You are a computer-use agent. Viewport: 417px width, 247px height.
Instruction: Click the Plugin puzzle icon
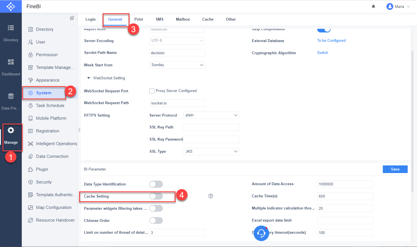[x=31, y=169]
